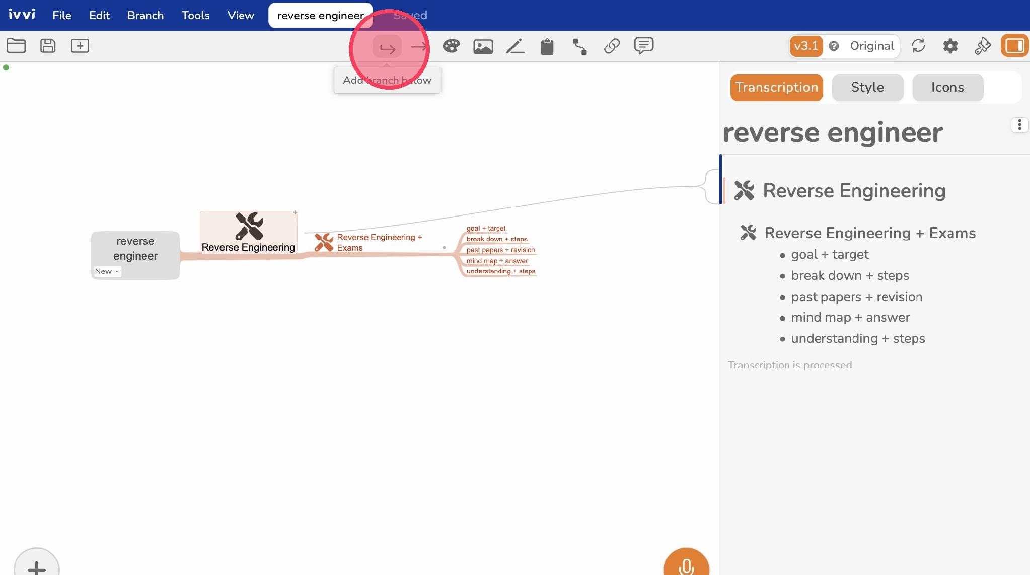
Task: Expand the New dropdown on central node
Action: 107,271
